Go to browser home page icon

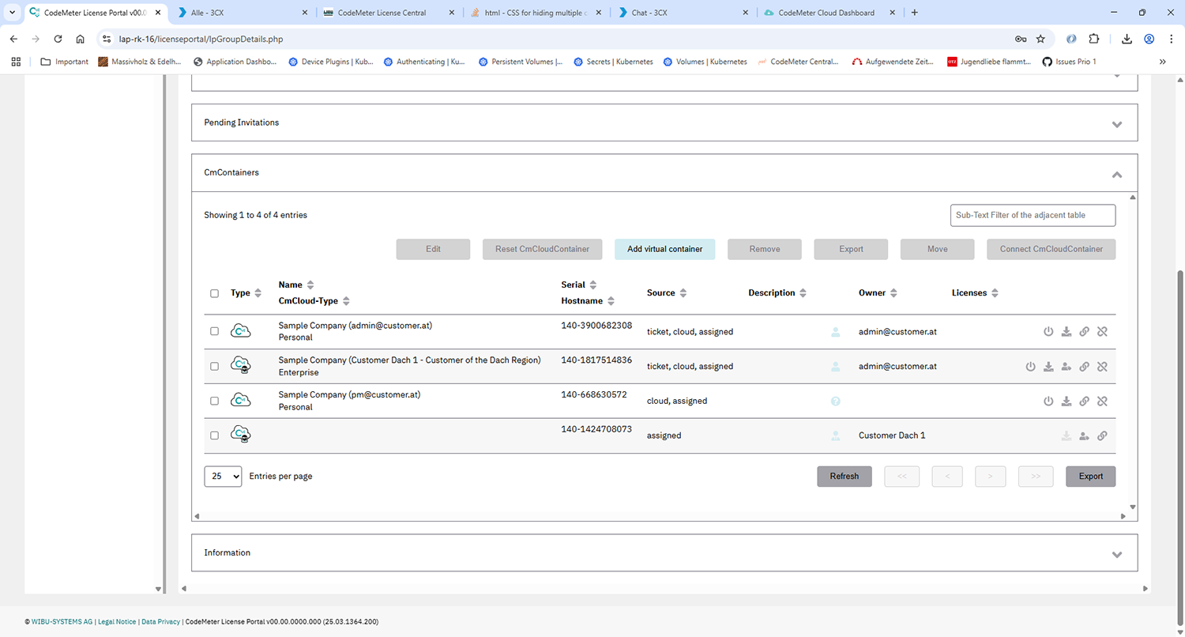[80, 39]
